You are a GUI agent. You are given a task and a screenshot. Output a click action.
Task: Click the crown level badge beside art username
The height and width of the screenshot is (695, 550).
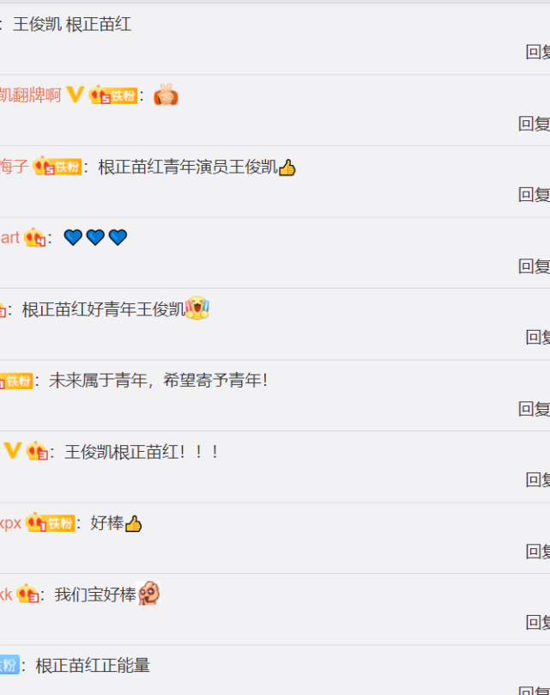[x=35, y=238]
